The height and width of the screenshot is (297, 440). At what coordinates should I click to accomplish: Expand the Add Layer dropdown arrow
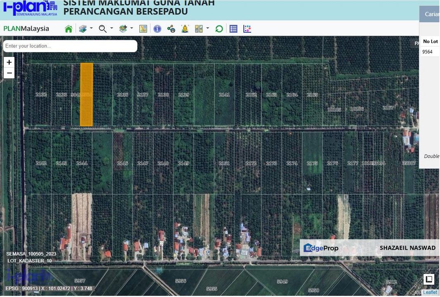pos(131,29)
